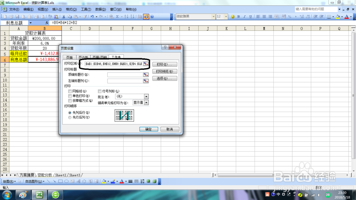Expand the 自选图形 AutoShapes menu
Screen dimensions: 356x200
[35, 181]
